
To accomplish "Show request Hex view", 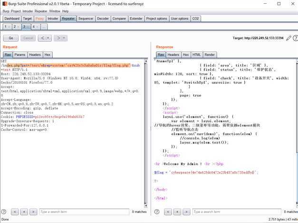I will (48, 55).
